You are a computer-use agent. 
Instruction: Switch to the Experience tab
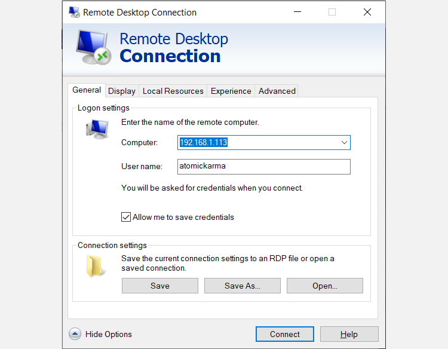[231, 91]
